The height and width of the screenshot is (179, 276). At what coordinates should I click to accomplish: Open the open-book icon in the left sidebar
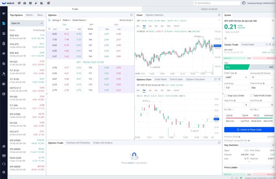click(4, 156)
